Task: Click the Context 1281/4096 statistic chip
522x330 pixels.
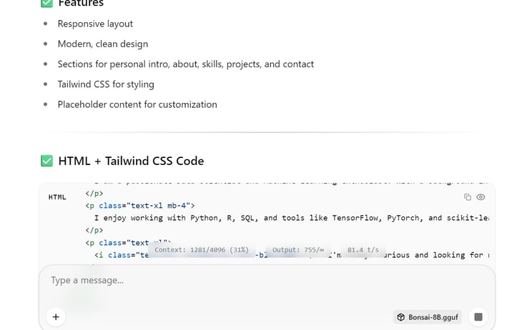Action: point(202,250)
